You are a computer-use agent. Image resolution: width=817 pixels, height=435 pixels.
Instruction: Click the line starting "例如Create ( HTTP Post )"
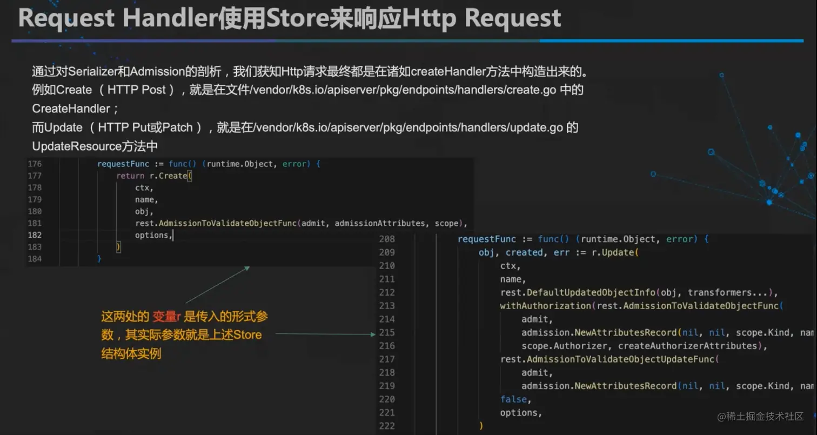[307, 90]
